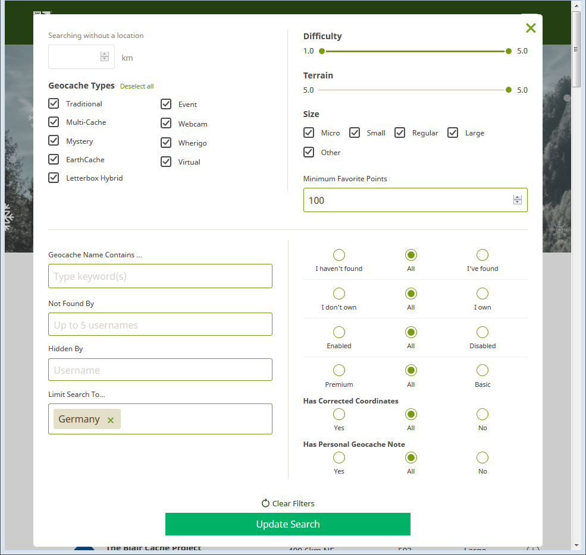Toggle the Webcam checkbox

coord(166,123)
